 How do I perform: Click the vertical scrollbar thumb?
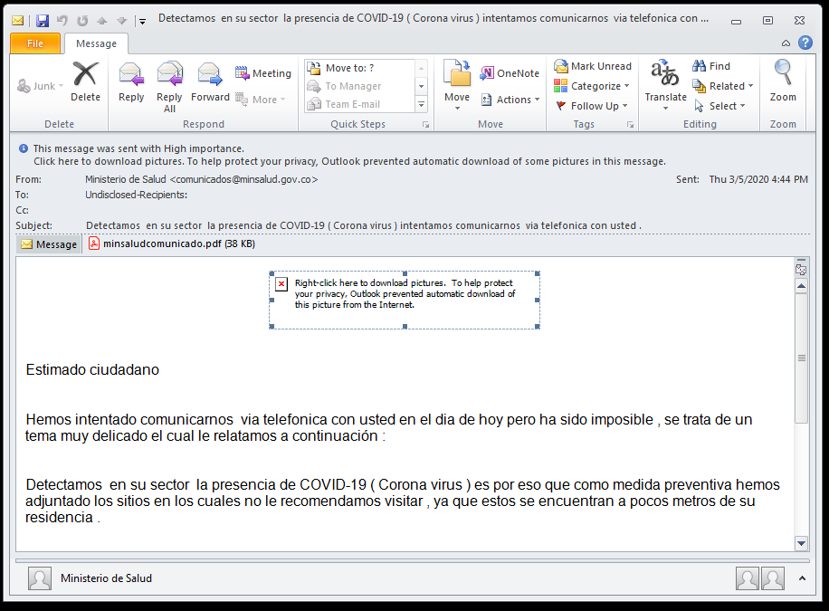(x=802, y=358)
